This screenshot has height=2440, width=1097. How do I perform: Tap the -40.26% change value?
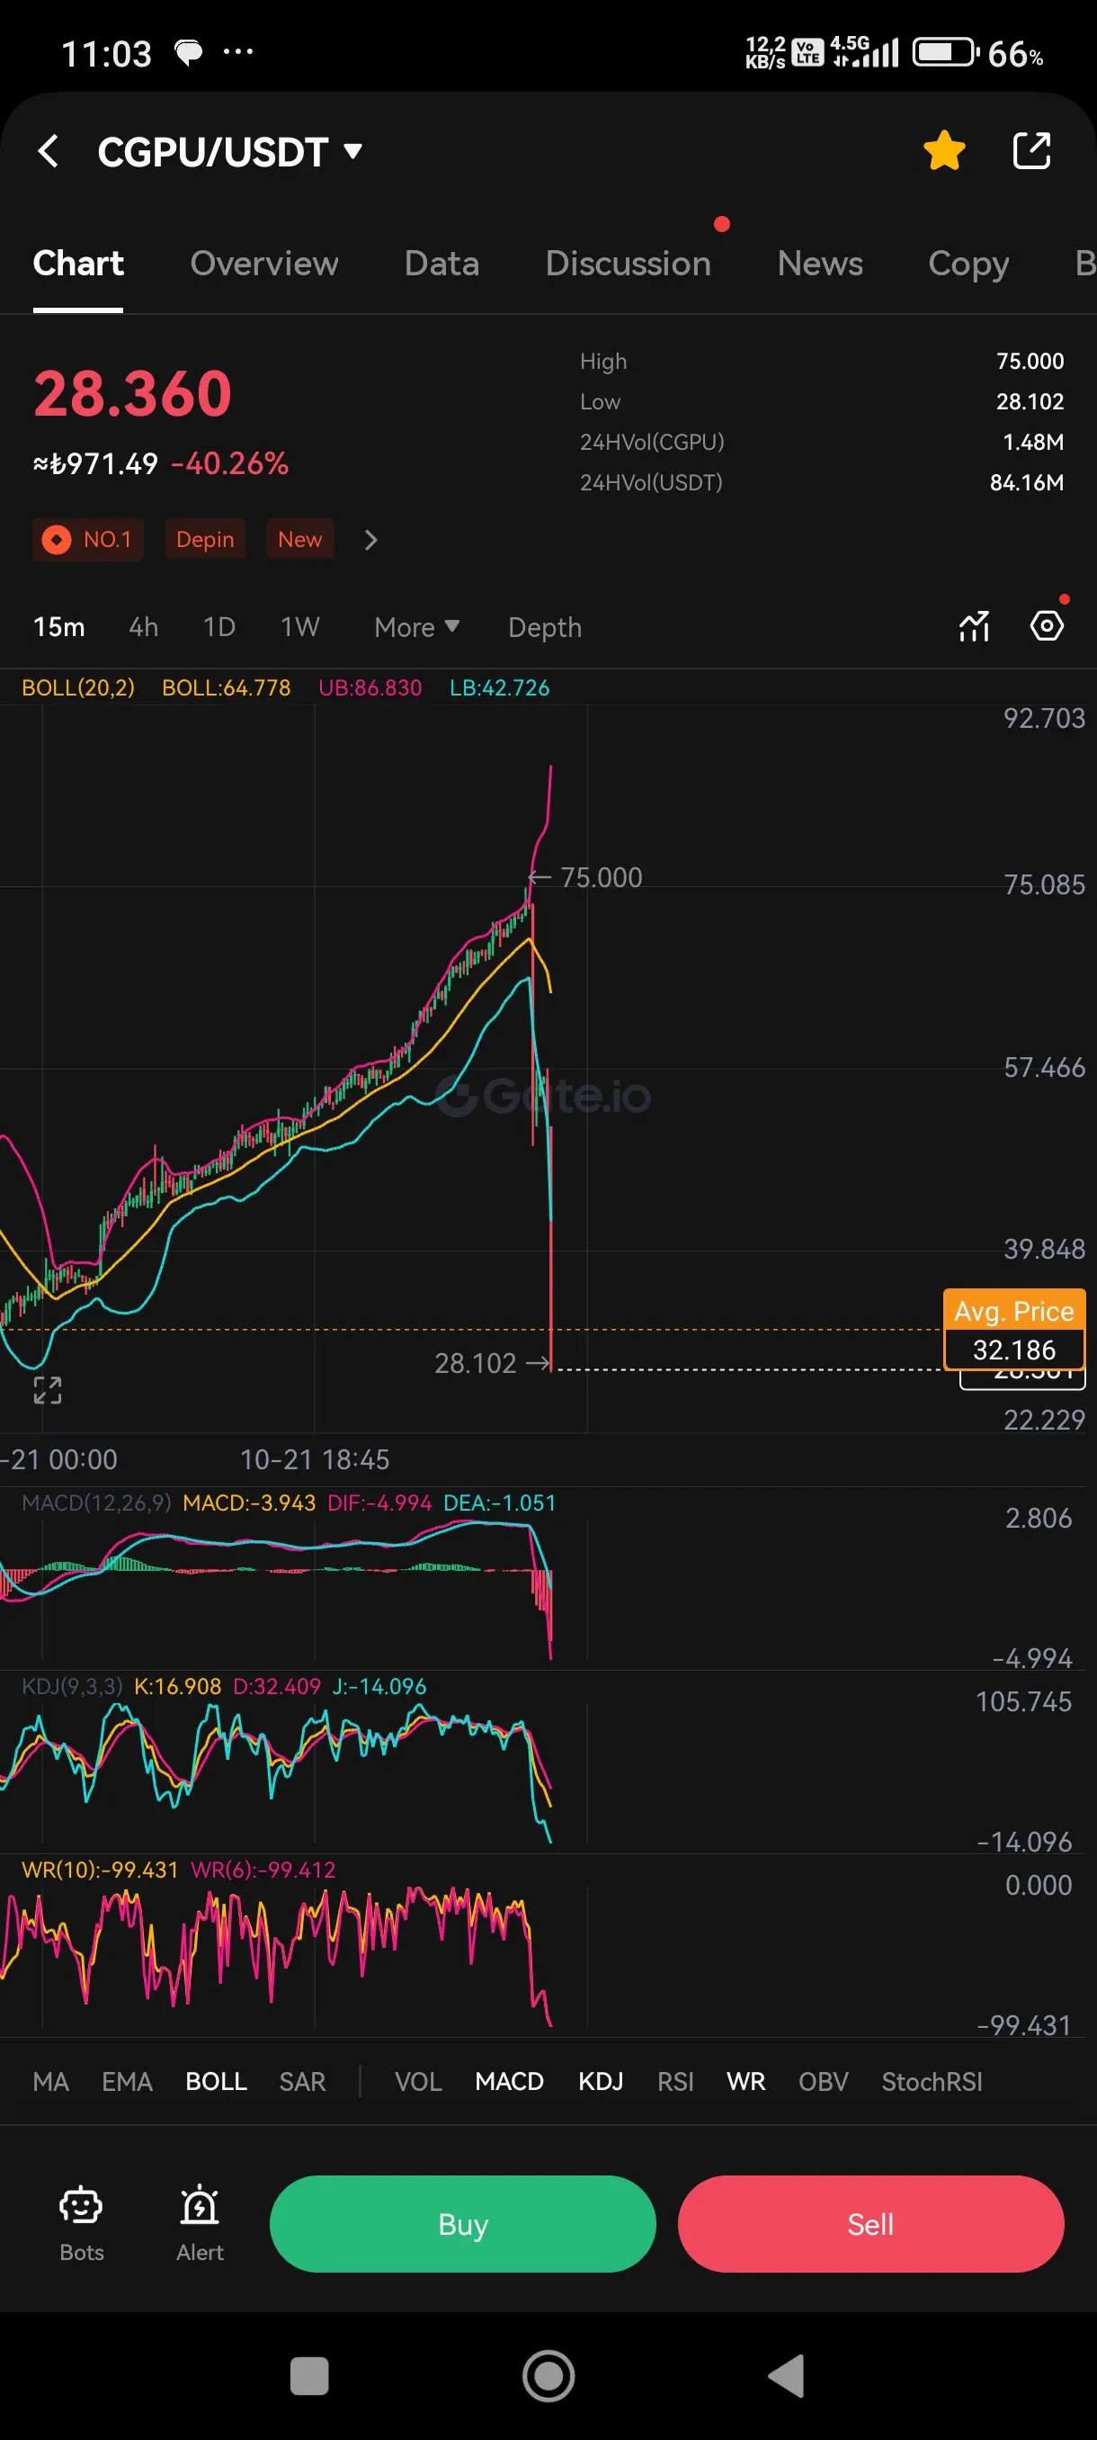(229, 463)
